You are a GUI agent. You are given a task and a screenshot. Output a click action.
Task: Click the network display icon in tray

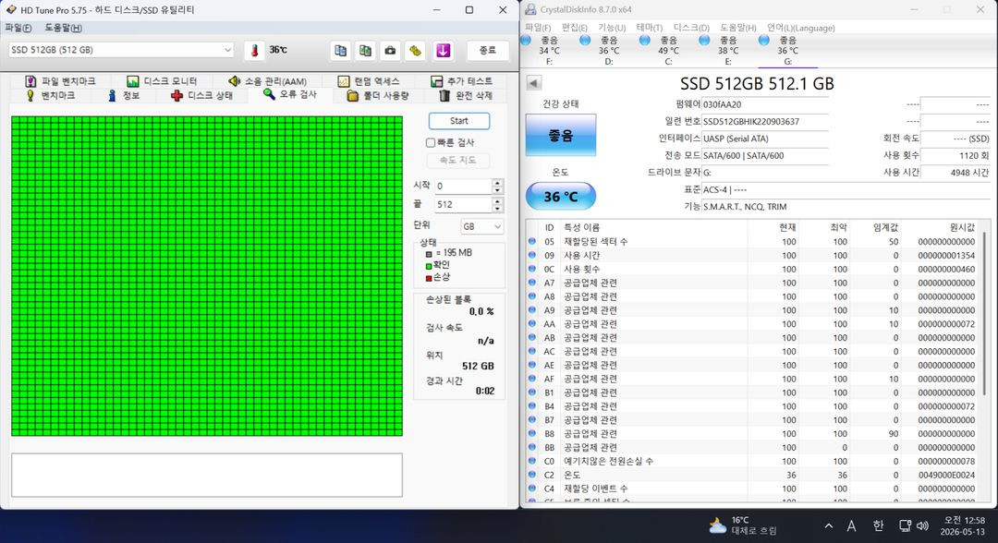click(x=905, y=525)
